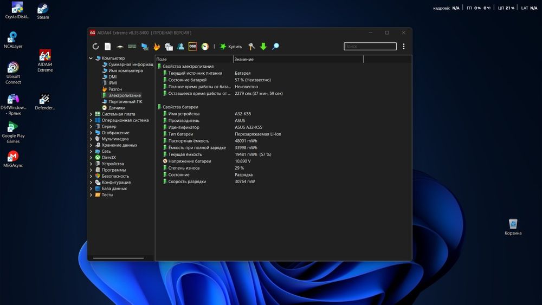Open the NCALayer desktop icon
This screenshot has width=542, height=305.
13,40
